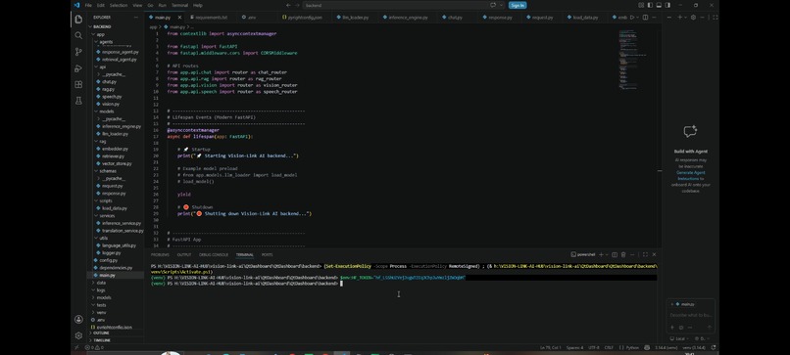Open the new terminal launch profile dropdown
This screenshot has height=355, width=790.
coord(607,255)
